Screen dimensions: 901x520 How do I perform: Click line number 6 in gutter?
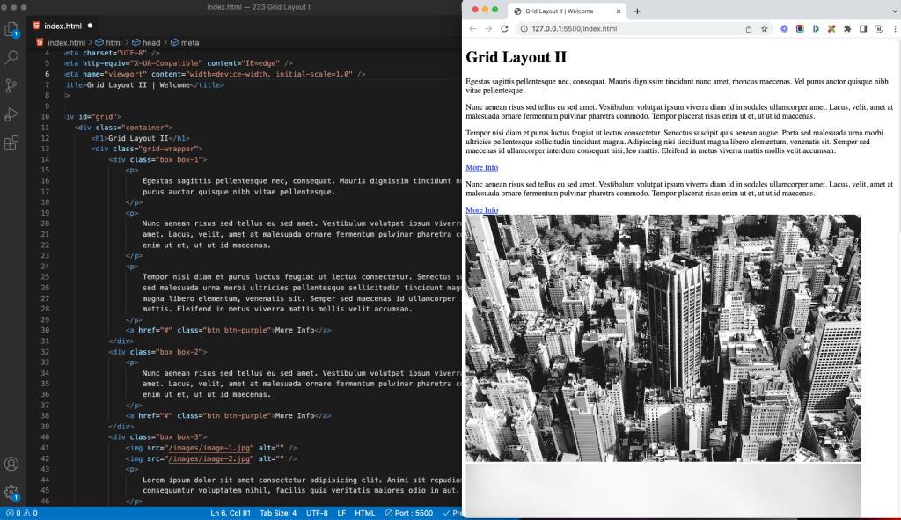(48, 74)
